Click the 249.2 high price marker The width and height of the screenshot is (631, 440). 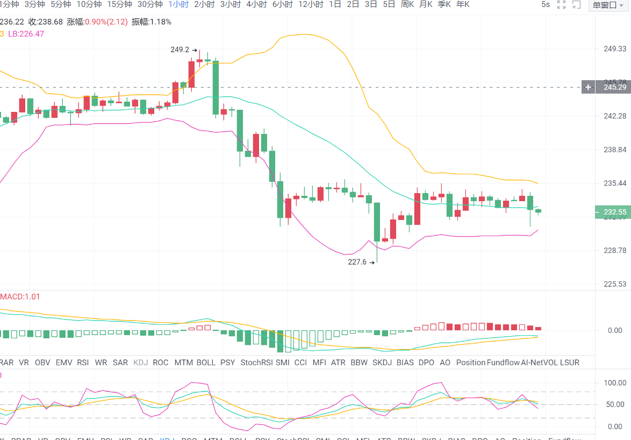coord(180,49)
